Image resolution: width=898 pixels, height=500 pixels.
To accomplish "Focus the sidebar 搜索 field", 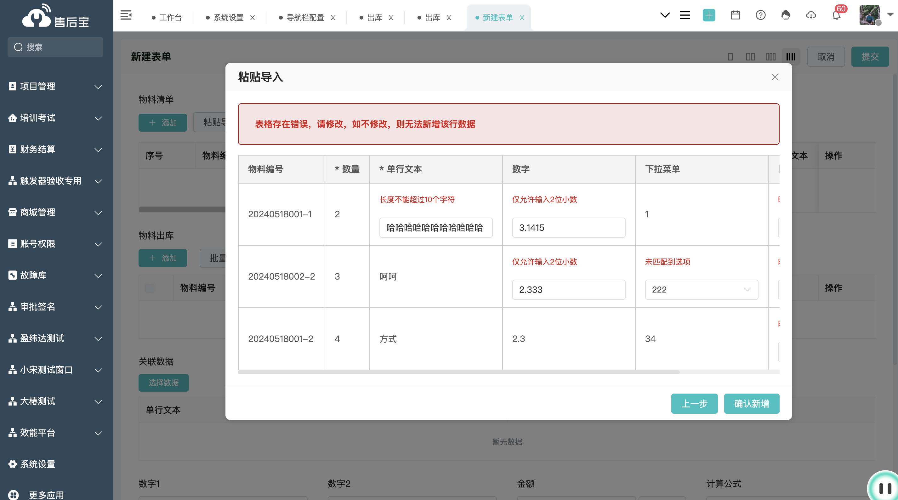I will click(55, 47).
